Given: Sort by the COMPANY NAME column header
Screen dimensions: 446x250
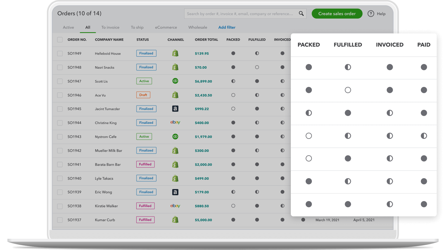Looking at the screenshot, I should click(109, 40).
